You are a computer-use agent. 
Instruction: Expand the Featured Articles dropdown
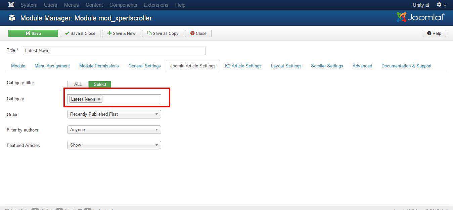point(114,145)
